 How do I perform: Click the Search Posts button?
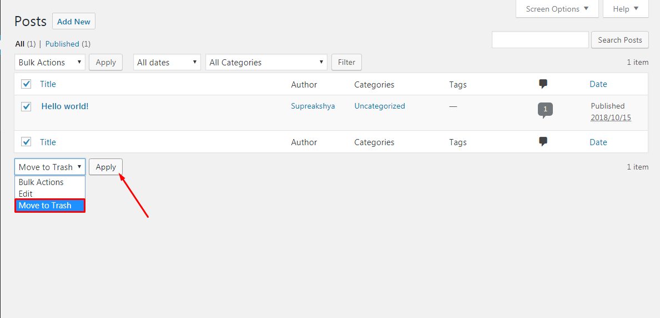point(619,40)
